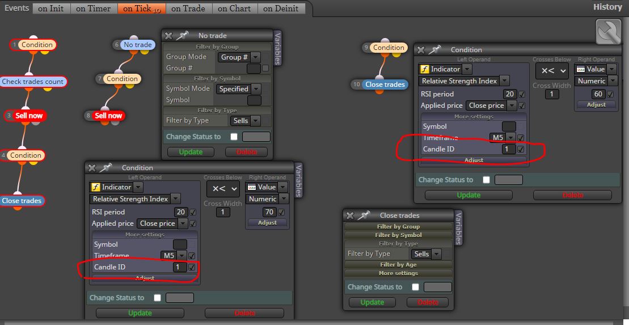
Task: Click RSI period value 20 in RSI 70 panel
Action: coord(181,212)
